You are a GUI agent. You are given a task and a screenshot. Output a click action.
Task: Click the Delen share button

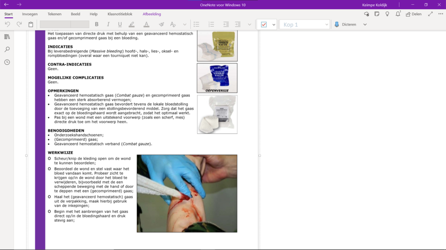(x=413, y=14)
